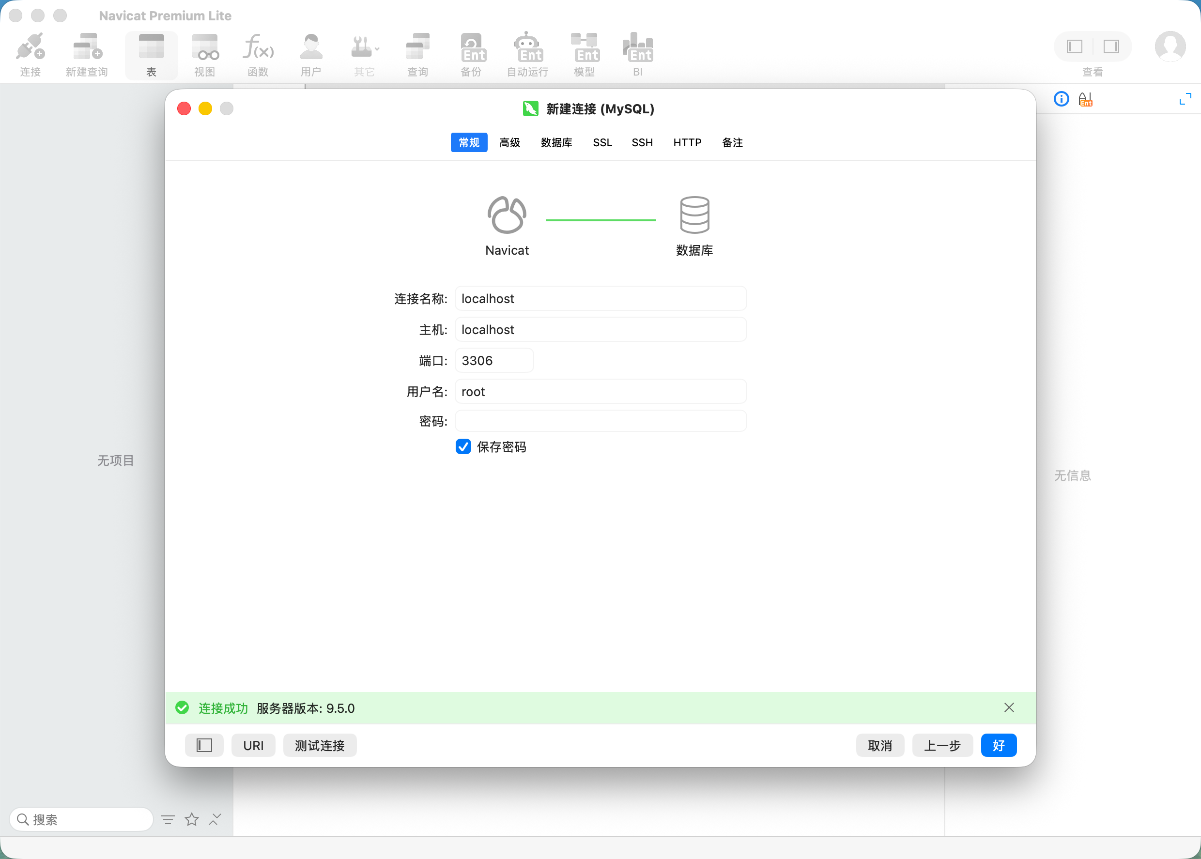Expand the info panel with corner arrows
Screen dimensions: 1201x859
[x=1185, y=99]
